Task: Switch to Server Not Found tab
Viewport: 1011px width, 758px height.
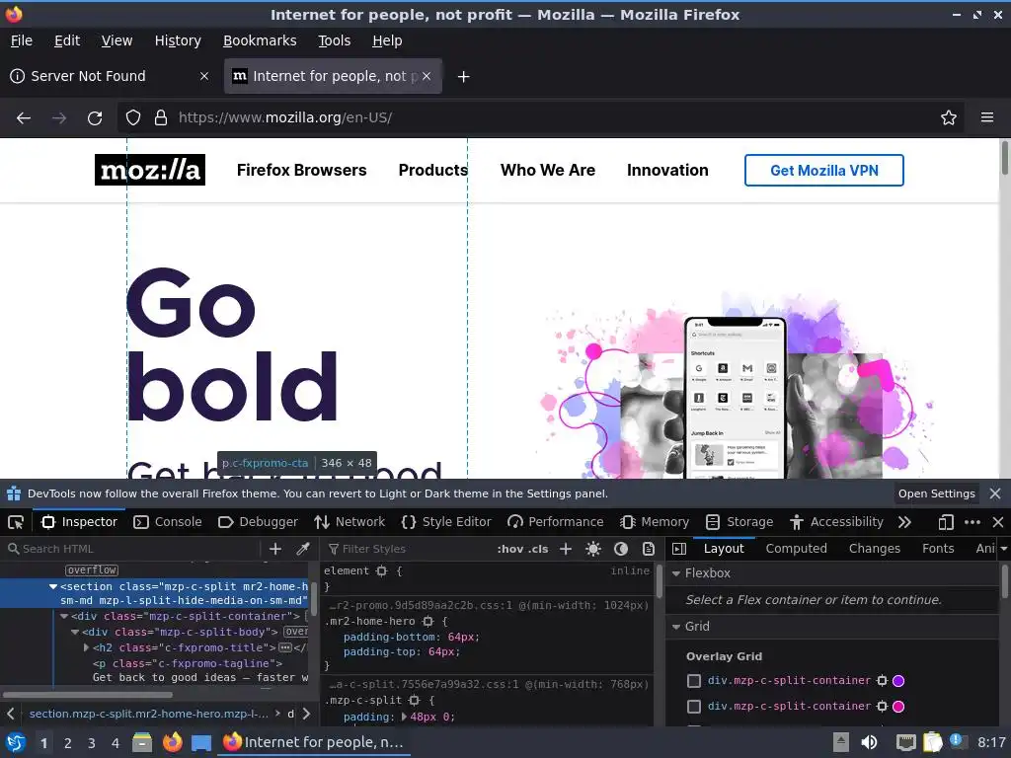Action: 110,76
